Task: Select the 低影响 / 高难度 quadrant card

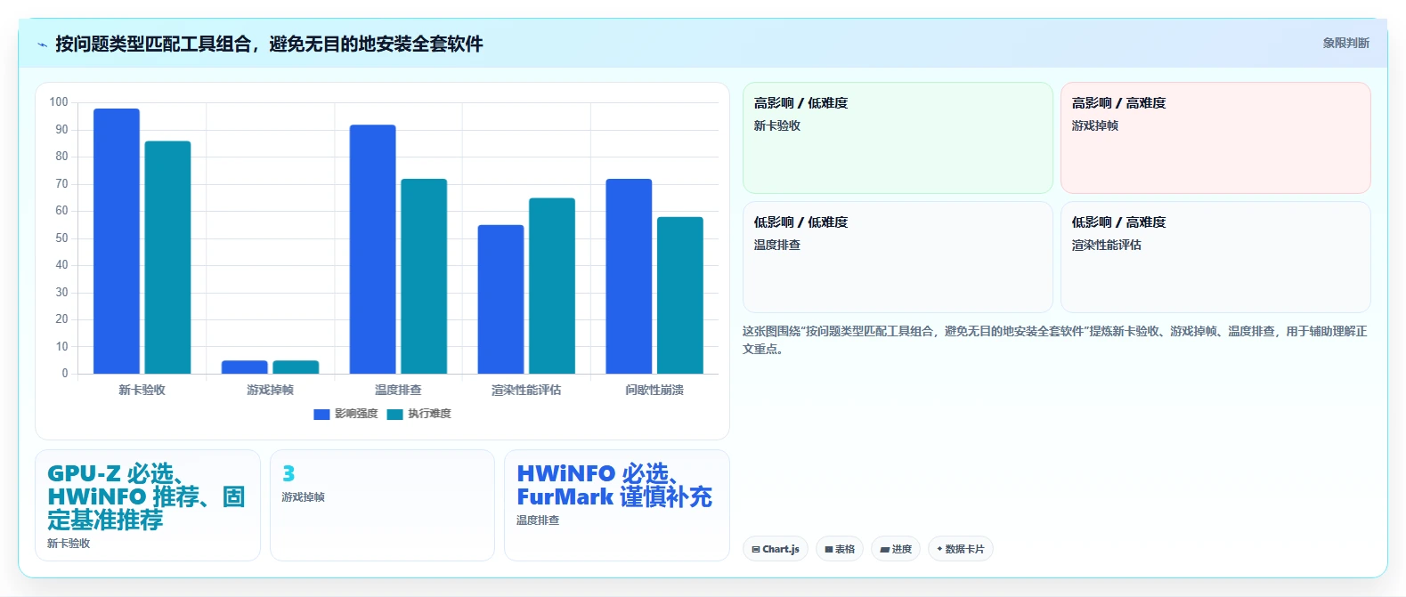Action: [1215, 257]
